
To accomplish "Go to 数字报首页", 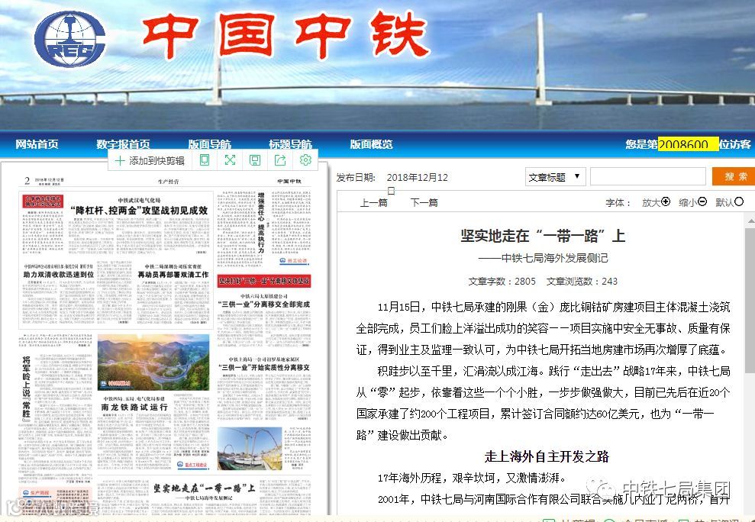I will pyautogui.click(x=123, y=144).
